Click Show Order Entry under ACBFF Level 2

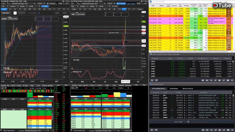(x=9, y=131)
